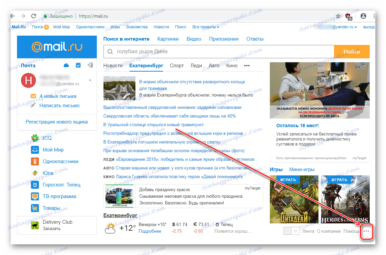Select the Видео search tab
This screenshot has width=386, height=255.
pos(194,39)
